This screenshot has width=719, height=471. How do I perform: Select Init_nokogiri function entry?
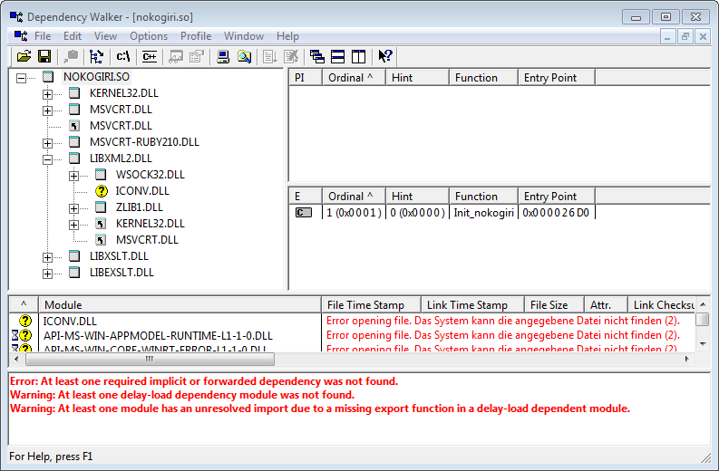(x=484, y=213)
